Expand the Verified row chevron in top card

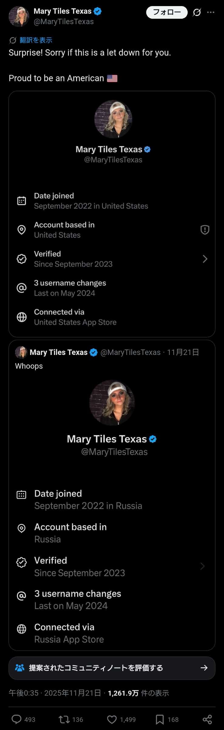(205, 259)
